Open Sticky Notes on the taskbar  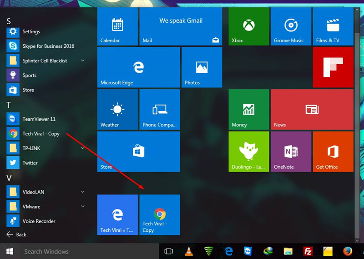(x=328, y=251)
